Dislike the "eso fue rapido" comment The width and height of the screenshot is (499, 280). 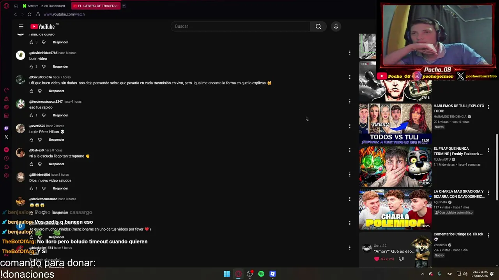pos(44,115)
